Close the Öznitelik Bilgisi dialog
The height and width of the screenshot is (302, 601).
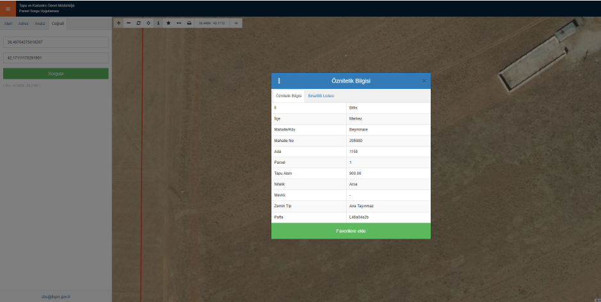(x=424, y=81)
